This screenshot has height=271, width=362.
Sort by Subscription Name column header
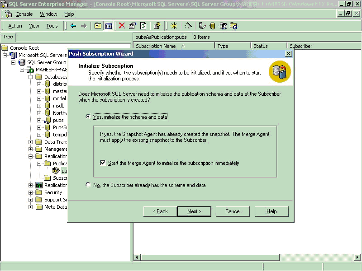click(x=174, y=46)
